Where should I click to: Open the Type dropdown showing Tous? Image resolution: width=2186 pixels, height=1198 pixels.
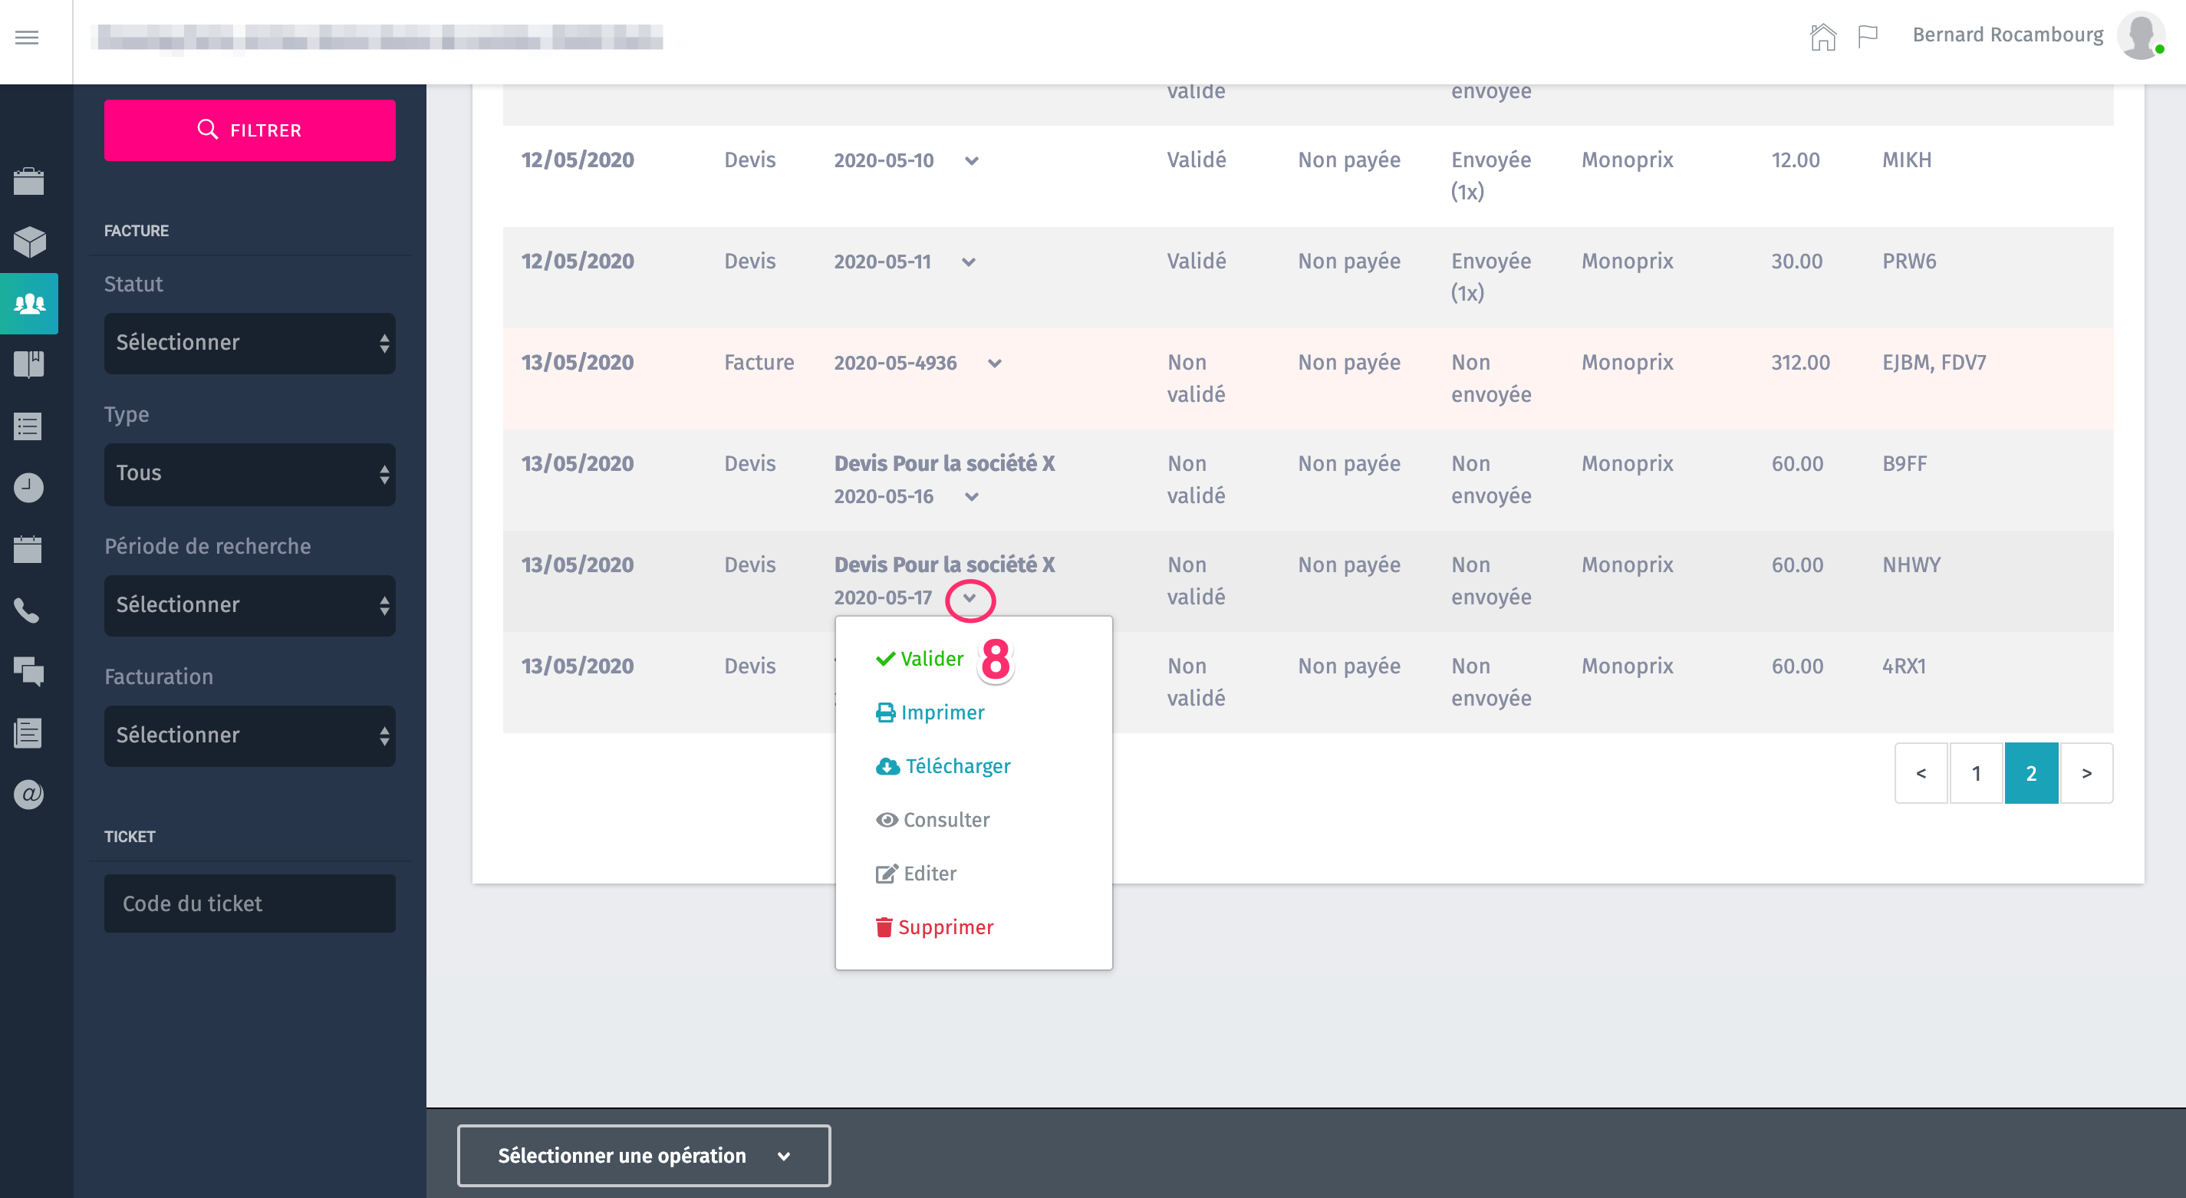[249, 473]
